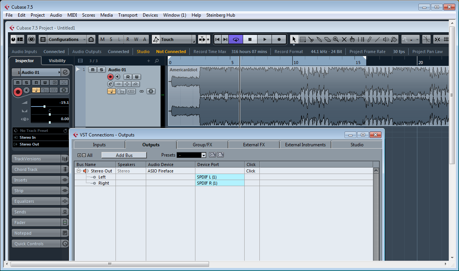Click the Add Bus button
459x271 pixels.
click(123, 155)
